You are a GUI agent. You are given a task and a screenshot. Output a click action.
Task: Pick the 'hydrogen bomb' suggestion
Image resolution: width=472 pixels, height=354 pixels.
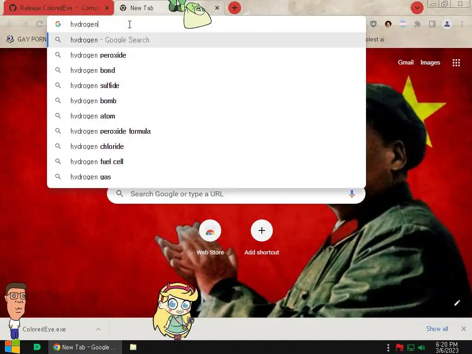206,100
